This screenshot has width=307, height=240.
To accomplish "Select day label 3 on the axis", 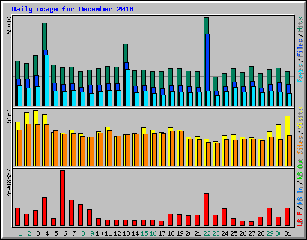I will point(38,233).
